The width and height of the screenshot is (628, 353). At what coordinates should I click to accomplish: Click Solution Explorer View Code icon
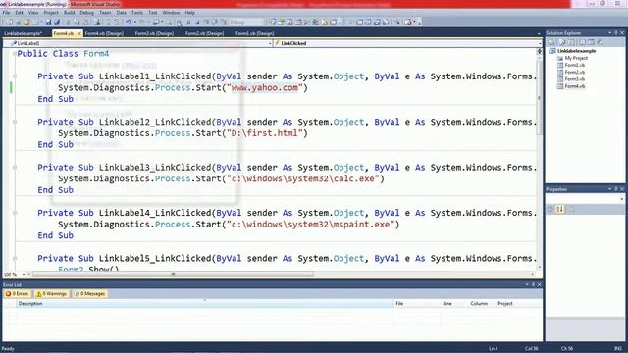tap(582, 42)
